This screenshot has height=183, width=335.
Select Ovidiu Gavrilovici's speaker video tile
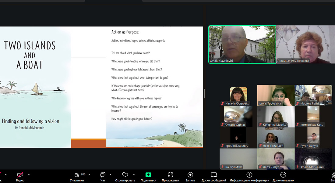click(242, 44)
